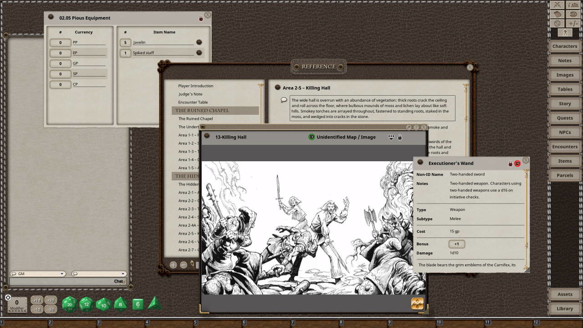Click the golden token button on image
This screenshot has height=328, width=583.
pyautogui.click(x=417, y=304)
